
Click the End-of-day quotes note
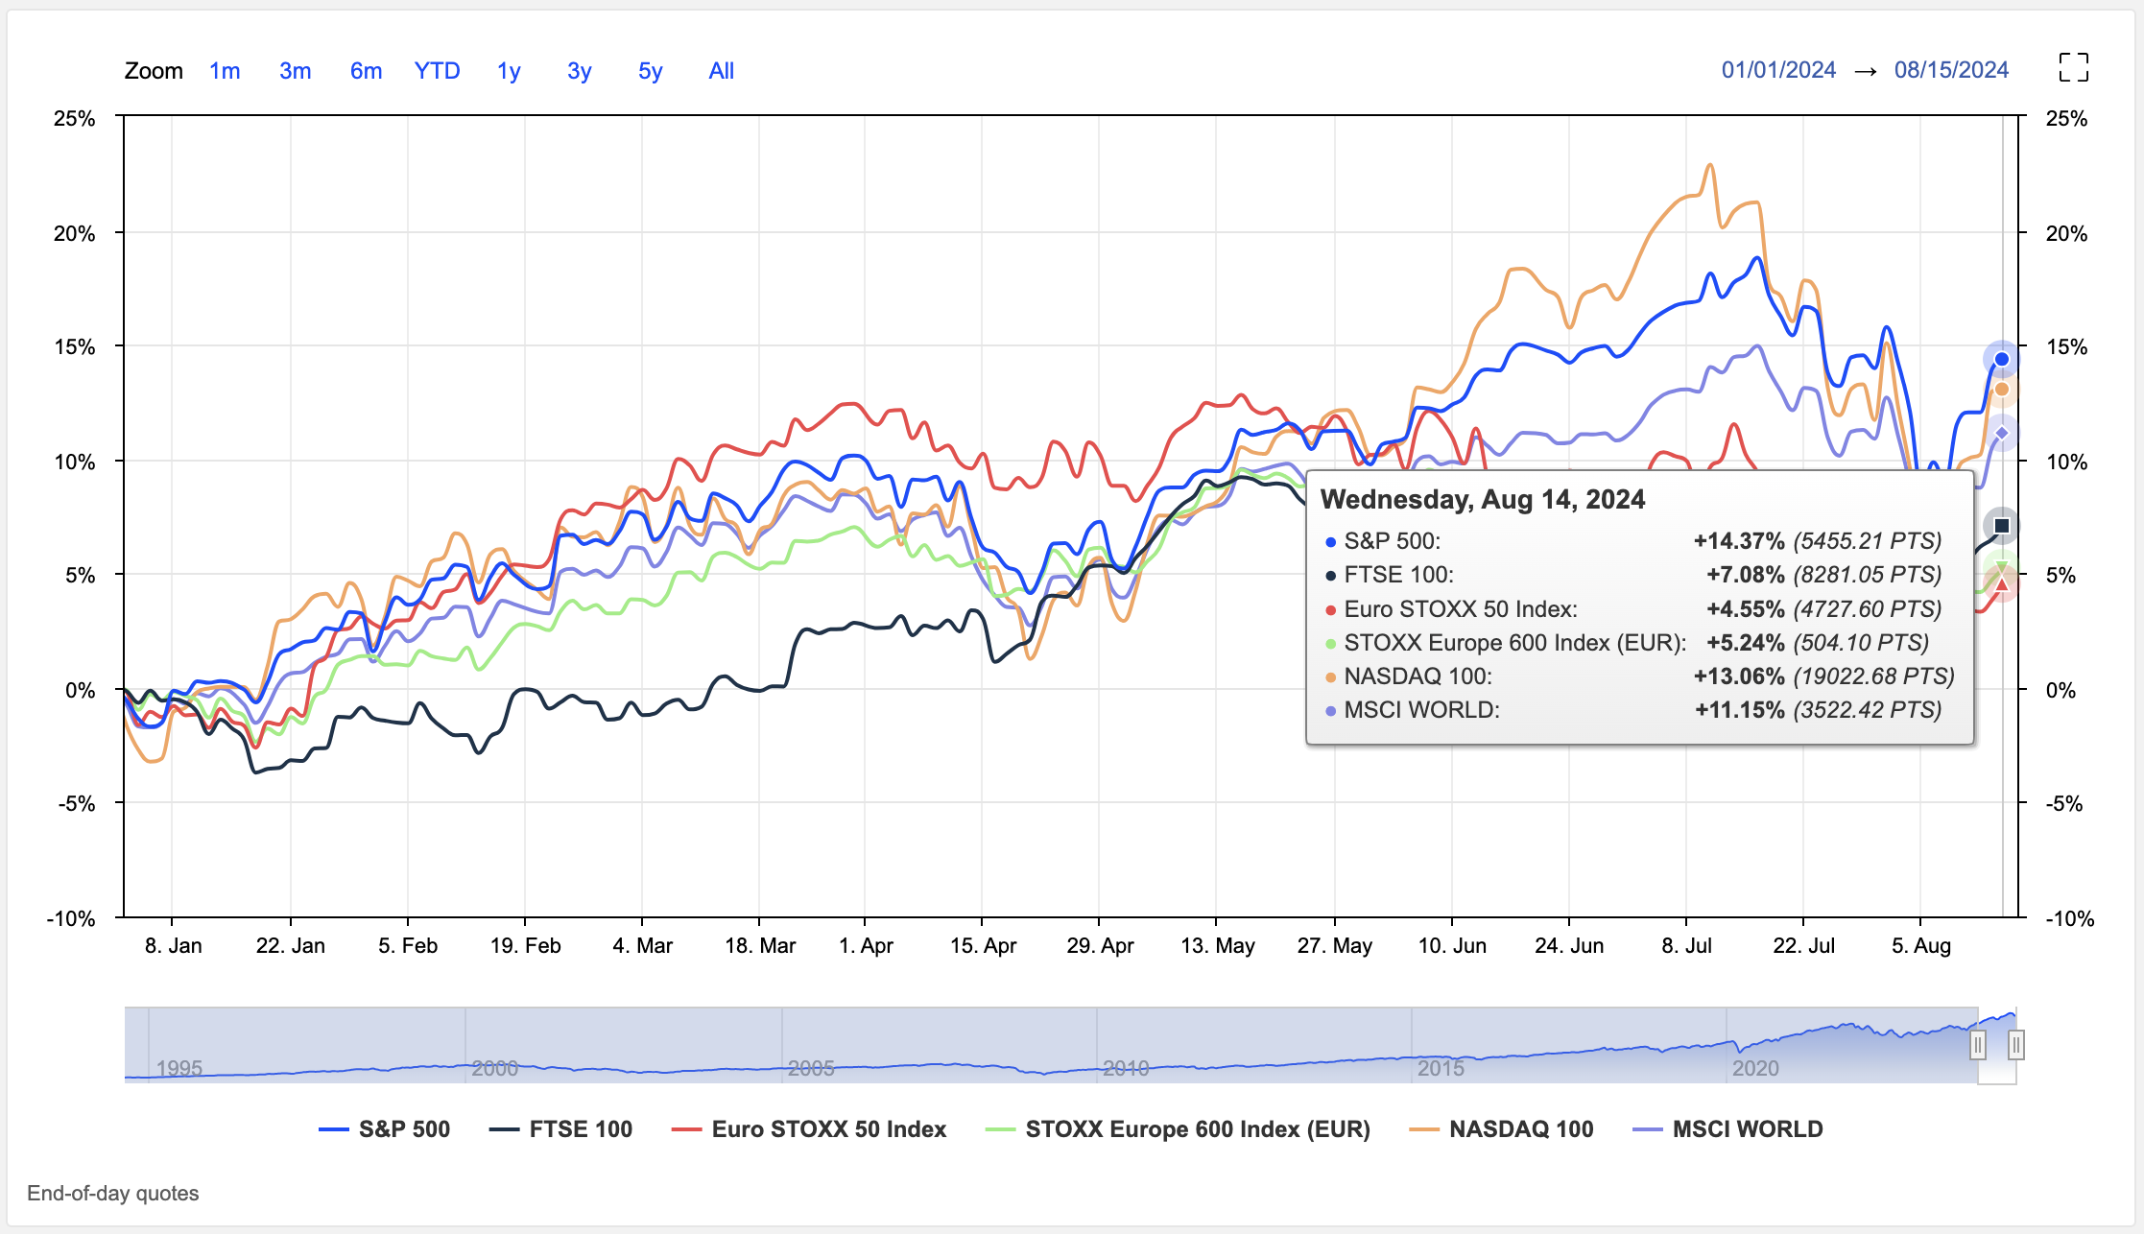coord(113,1194)
